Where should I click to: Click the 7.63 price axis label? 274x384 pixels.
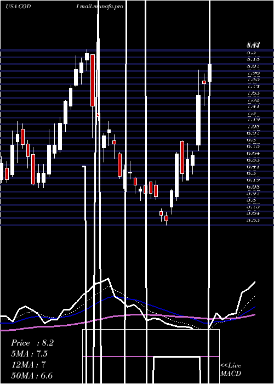coord(253,93)
